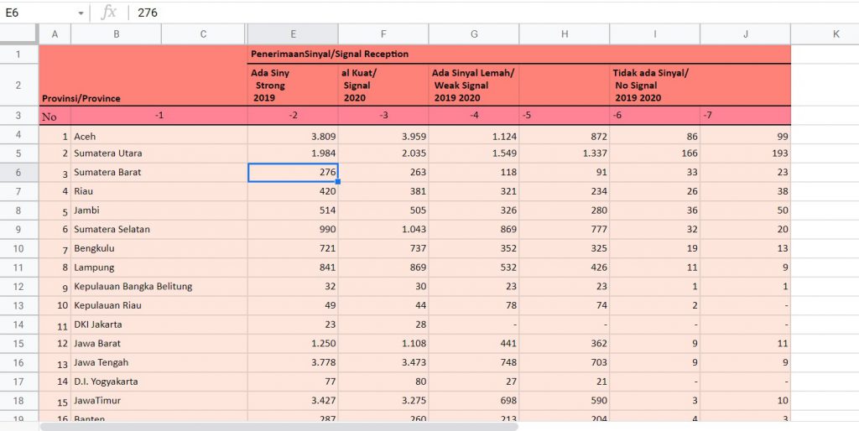Click the DKI Jakarta cell
The image size is (859, 431).
pyautogui.click(x=159, y=325)
